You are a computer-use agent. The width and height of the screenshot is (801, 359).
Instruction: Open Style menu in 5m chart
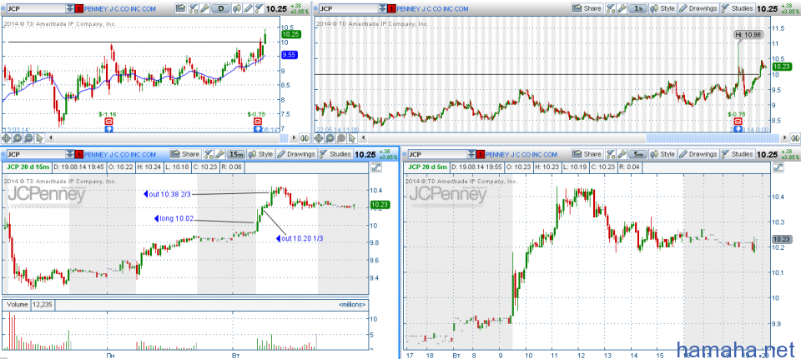tap(662, 154)
